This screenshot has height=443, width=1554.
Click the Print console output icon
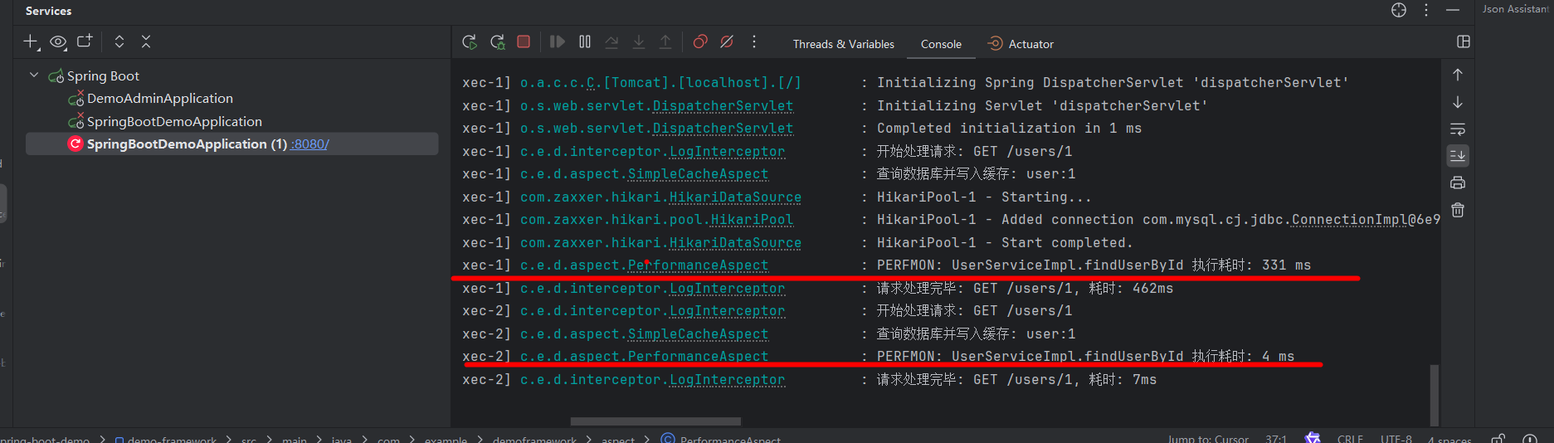click(1458, 183)
